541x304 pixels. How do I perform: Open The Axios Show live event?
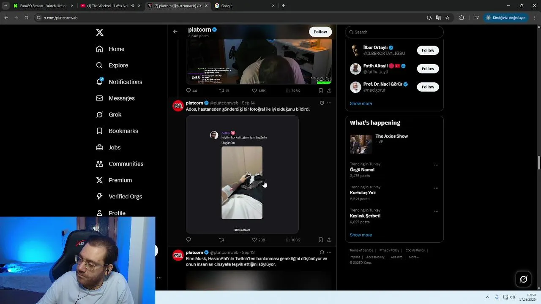(x=394, y=144)
